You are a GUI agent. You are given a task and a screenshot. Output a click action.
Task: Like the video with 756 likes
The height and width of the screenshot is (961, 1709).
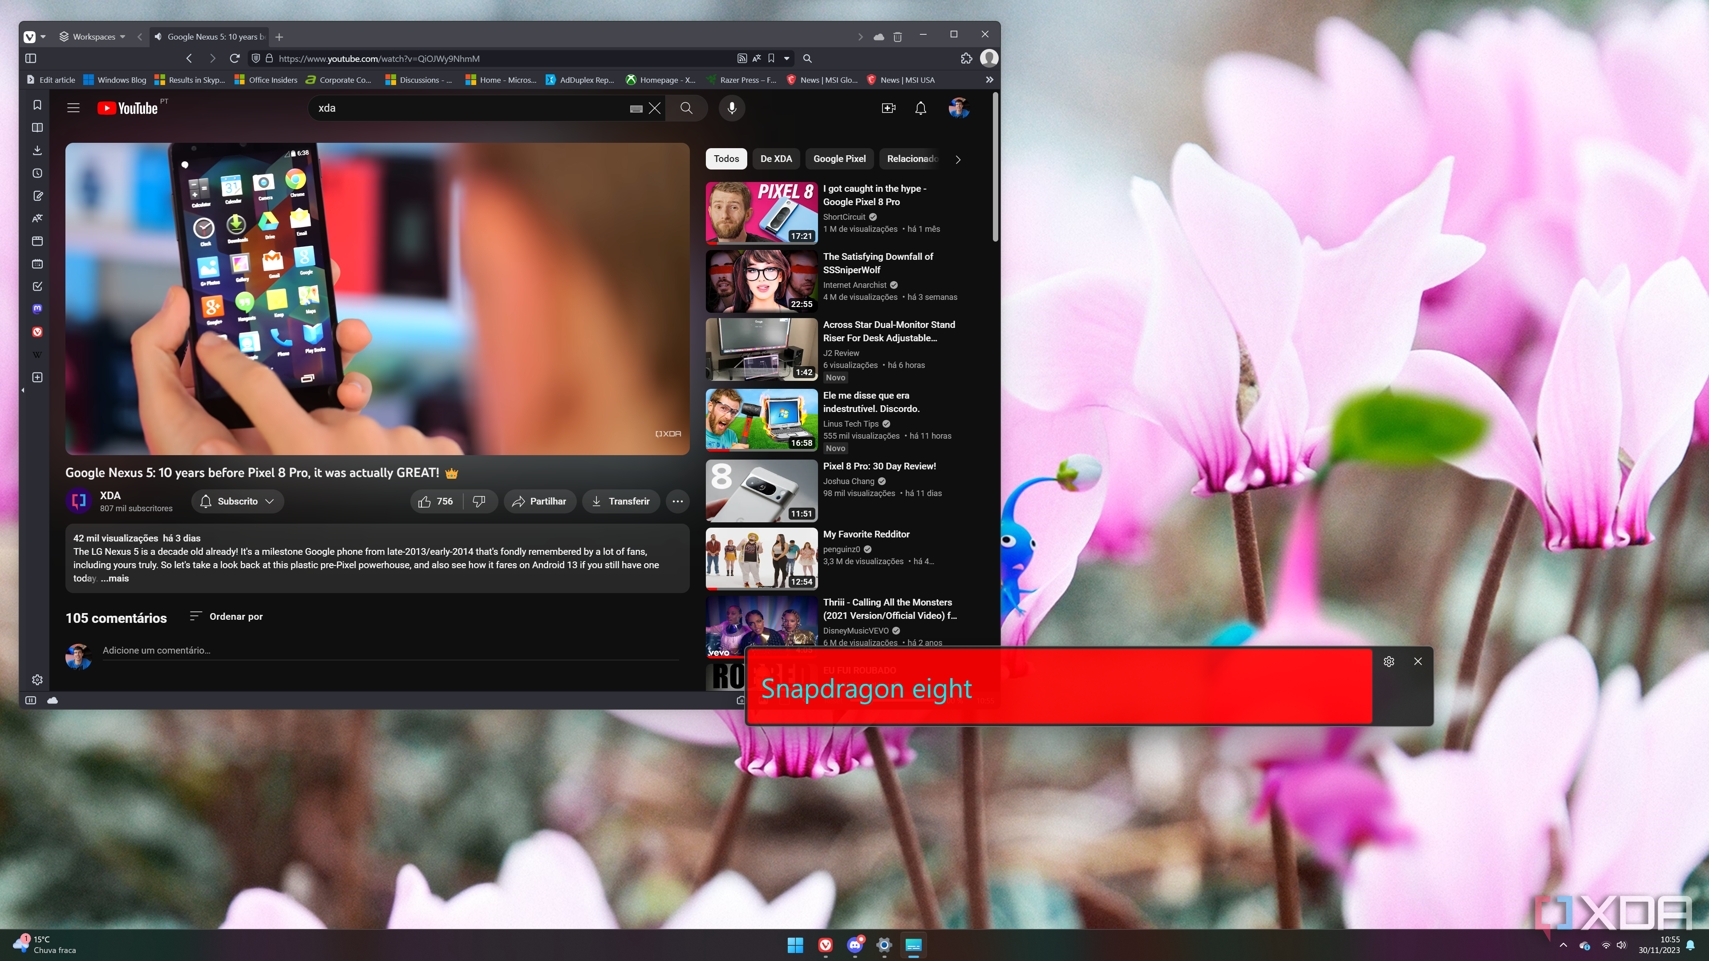[x=435, y=501]
